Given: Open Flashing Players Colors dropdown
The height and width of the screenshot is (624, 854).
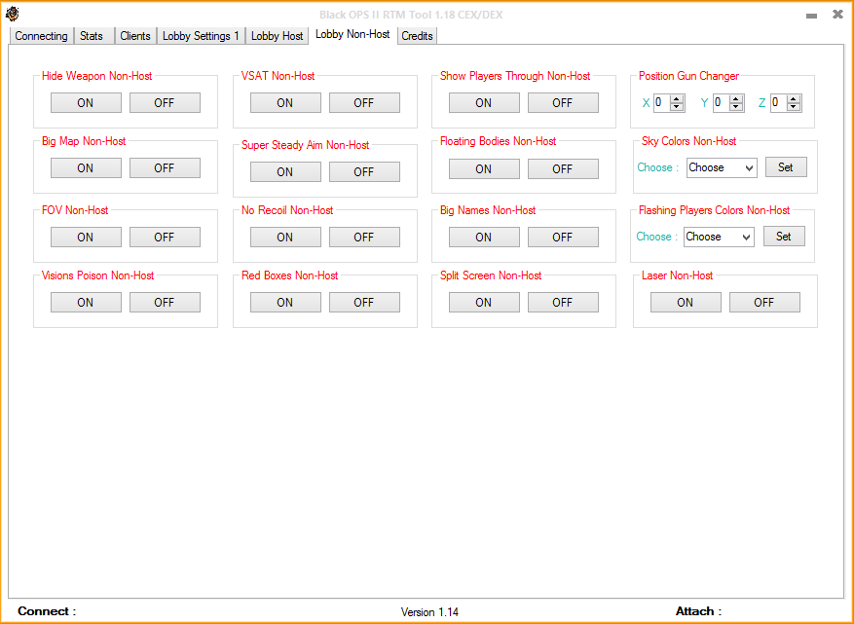Looking at the screenshot, I should coord(719,237).
